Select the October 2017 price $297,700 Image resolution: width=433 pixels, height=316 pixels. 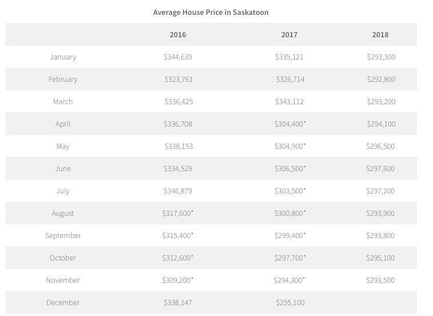[290, 258]
